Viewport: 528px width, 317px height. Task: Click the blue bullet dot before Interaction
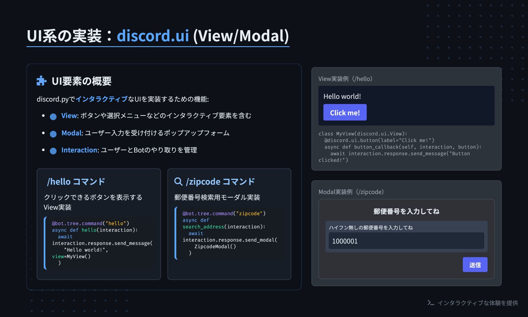pyautogui.click(x=53, y=151)
